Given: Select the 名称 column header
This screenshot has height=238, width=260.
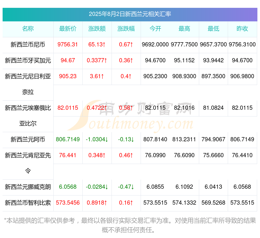Looking at the screenshot, I should 28,29.
